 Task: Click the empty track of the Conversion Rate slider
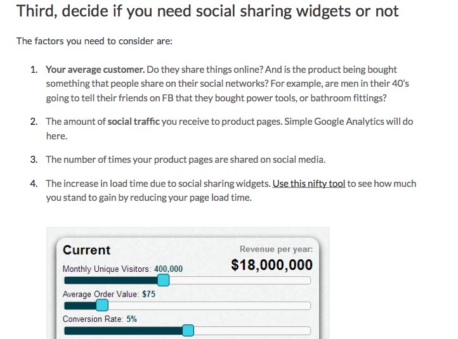tap(252, 331)
